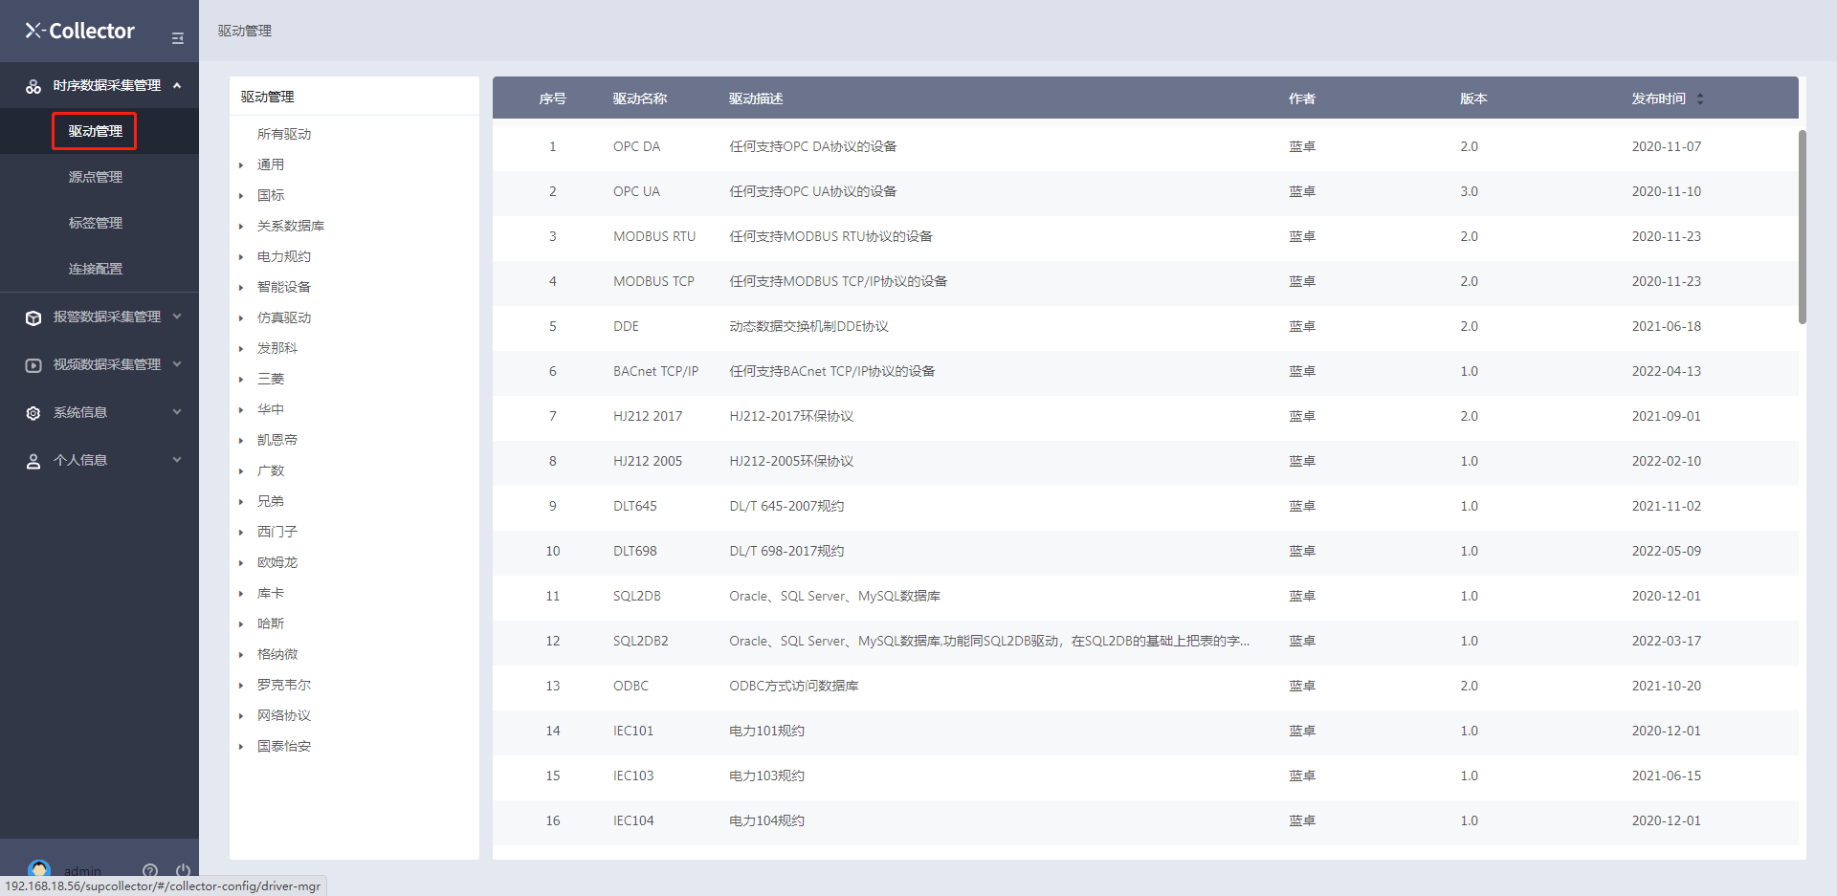Expand the 系统信息 menu chevron
This screenshot has height=896, width=1837.
(177, 412)
